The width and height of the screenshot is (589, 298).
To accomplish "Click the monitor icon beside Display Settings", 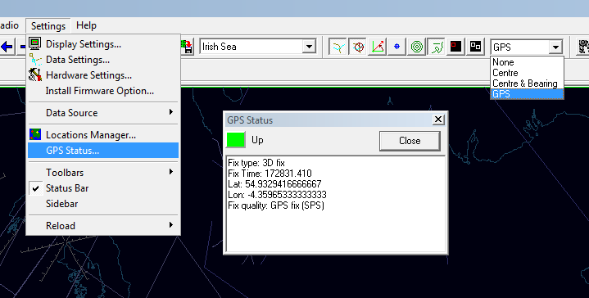I will click(x=35, y=43).
